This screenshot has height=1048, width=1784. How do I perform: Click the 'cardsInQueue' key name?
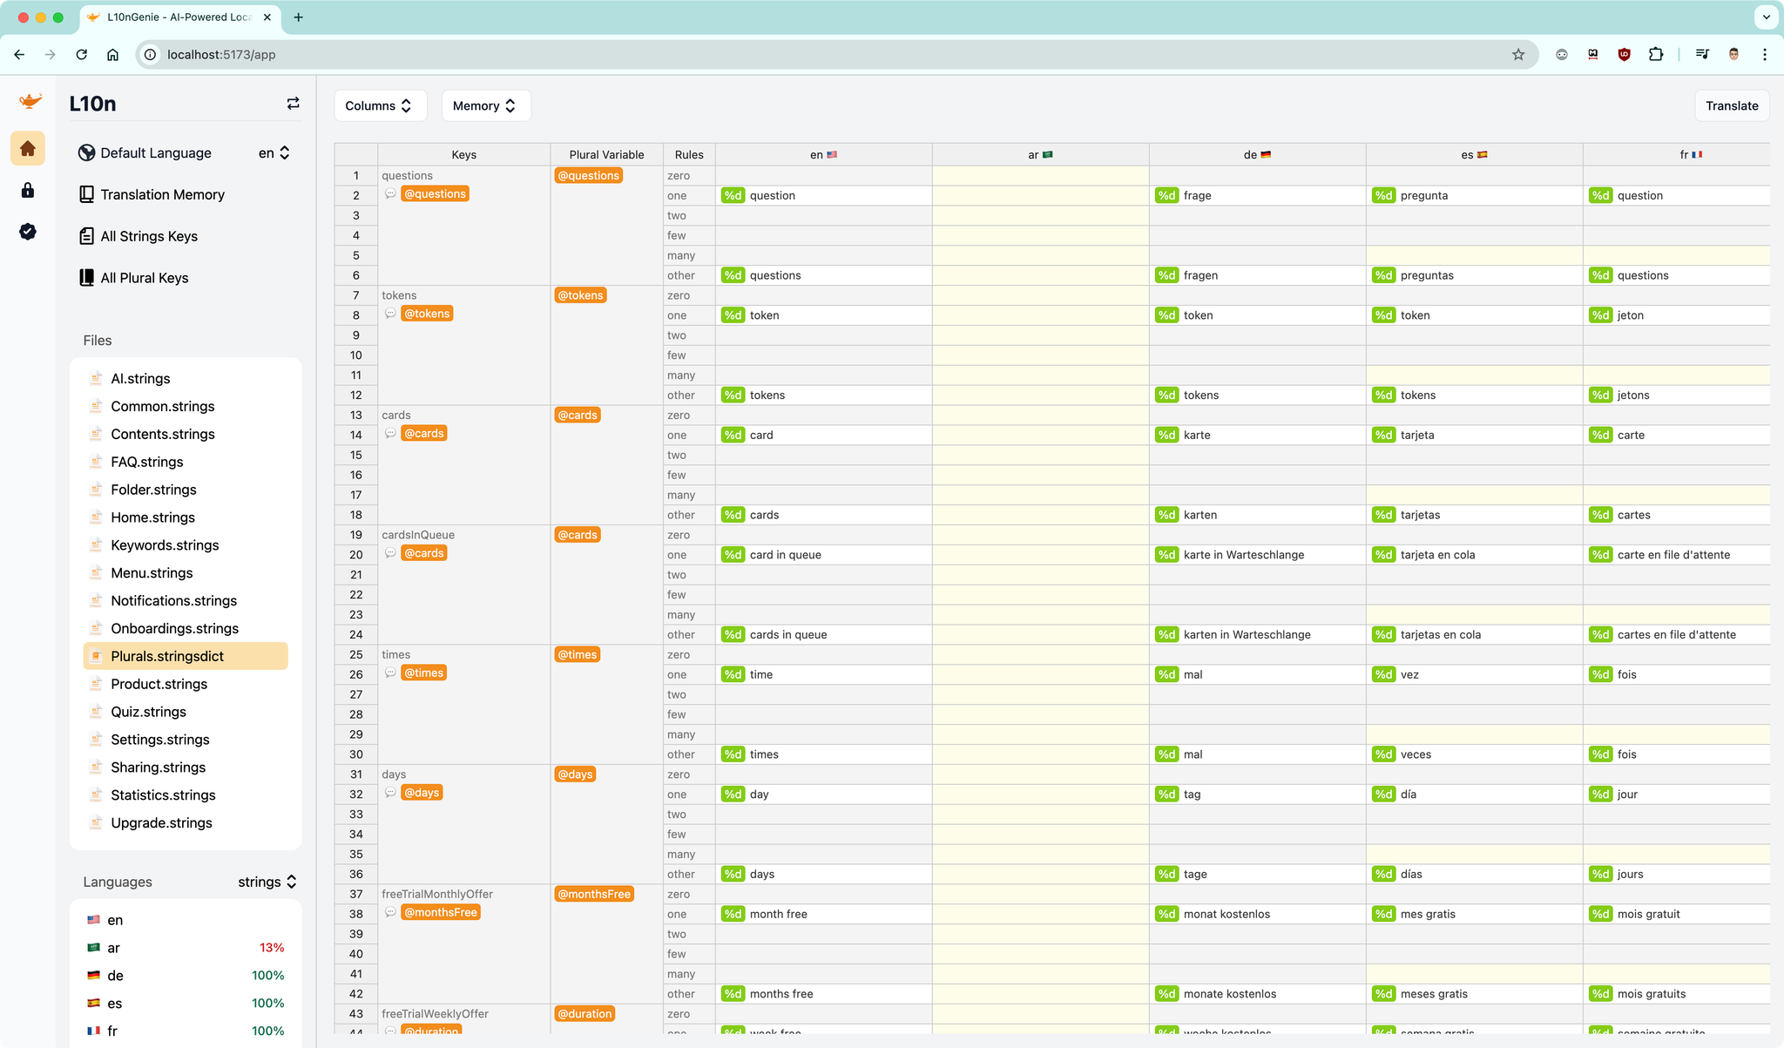click(418, 535)
